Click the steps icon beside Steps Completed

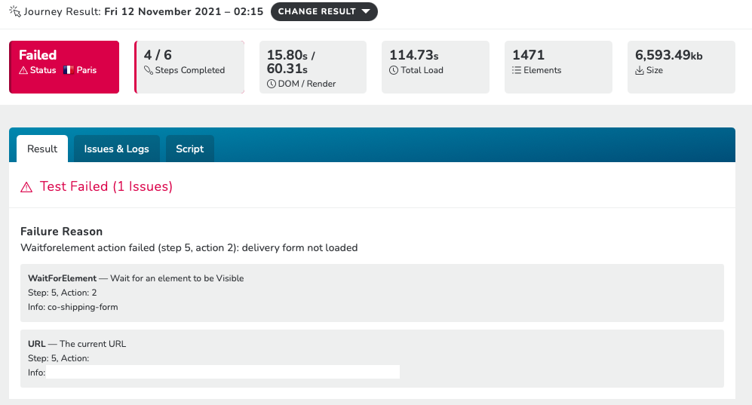tap(148, 70)
